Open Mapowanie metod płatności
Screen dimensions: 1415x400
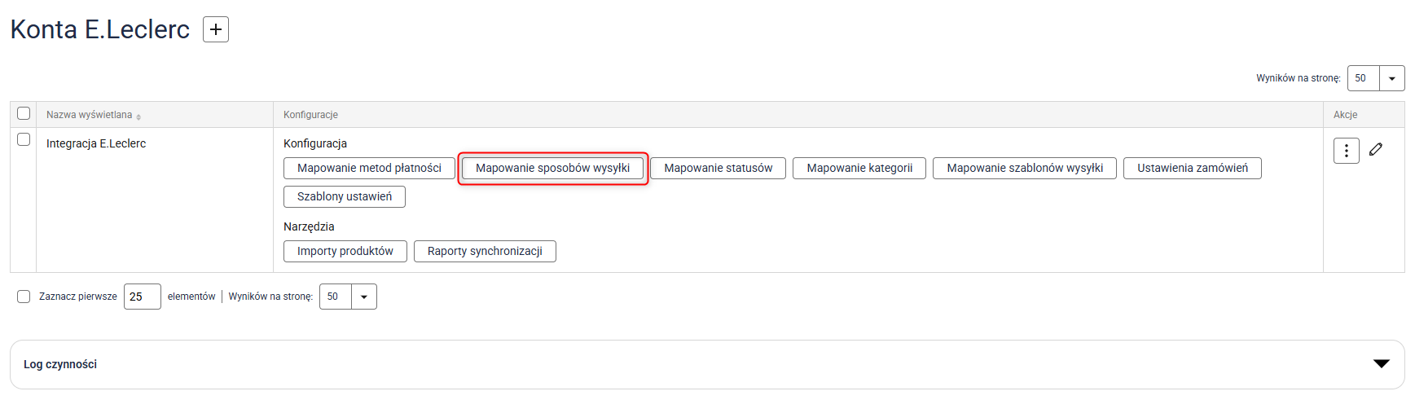(x=369, y=168)
